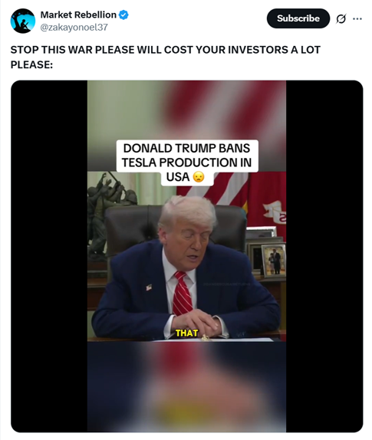Click the blue verified checkmark badge

pyautogui.click(x=123, y=15)
